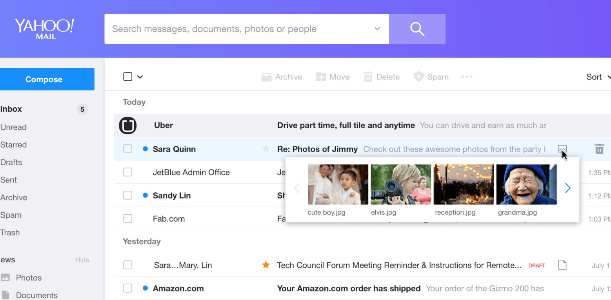Open the grandma.jpg photo thumbnail
611x300 pixels.
click(526, 184)
